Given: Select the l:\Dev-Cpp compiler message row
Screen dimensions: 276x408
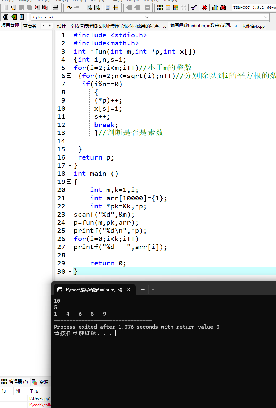Looking at the screenshot, I should [25, 398].
